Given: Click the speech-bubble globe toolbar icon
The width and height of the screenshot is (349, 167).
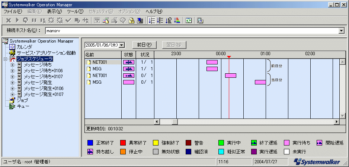Looking at the screenshot, I should (123, 21).
